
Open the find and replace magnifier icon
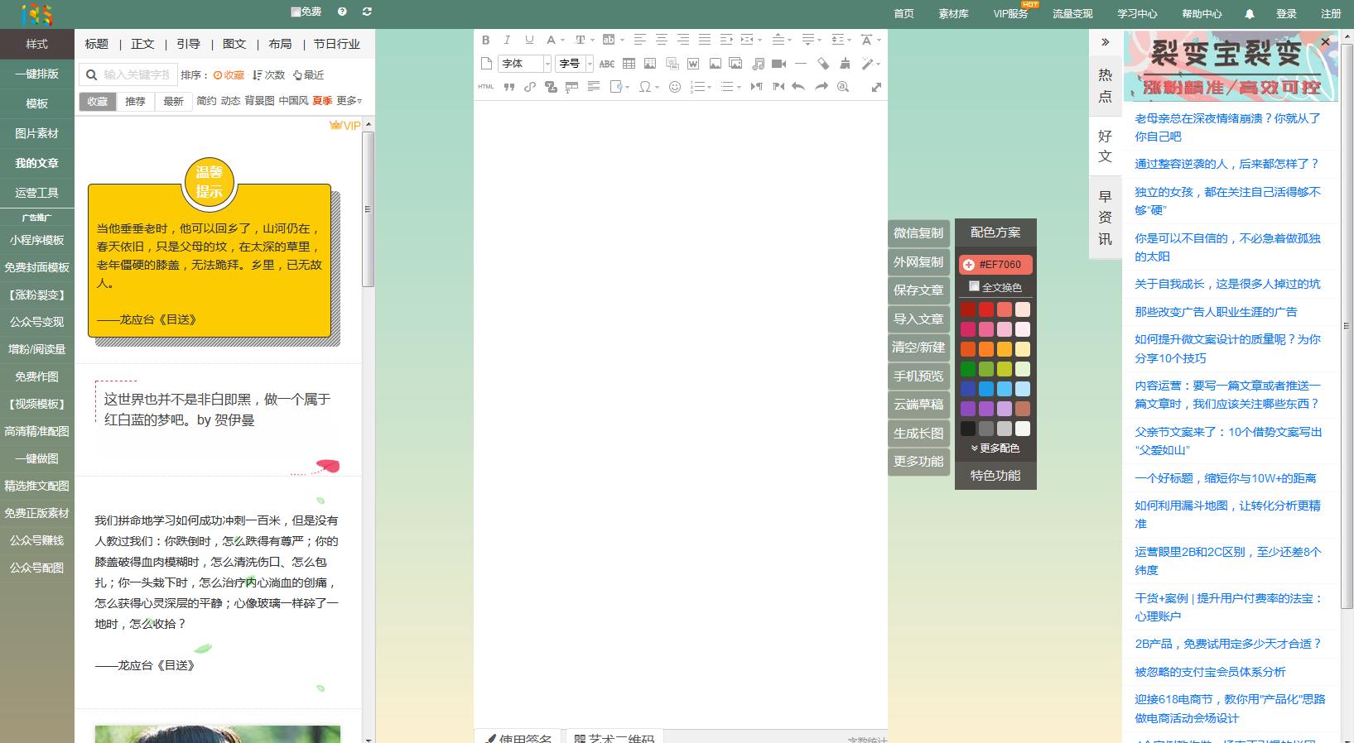[x=843, y=87]
